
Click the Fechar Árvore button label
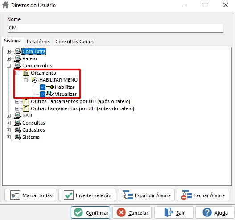209,195
